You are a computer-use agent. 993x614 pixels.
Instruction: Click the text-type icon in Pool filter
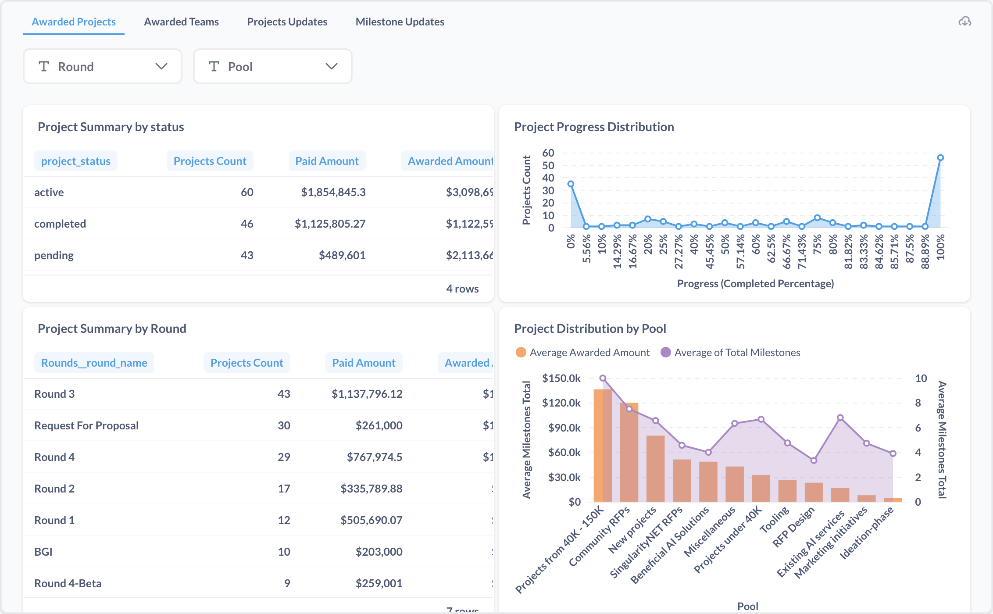214,66
